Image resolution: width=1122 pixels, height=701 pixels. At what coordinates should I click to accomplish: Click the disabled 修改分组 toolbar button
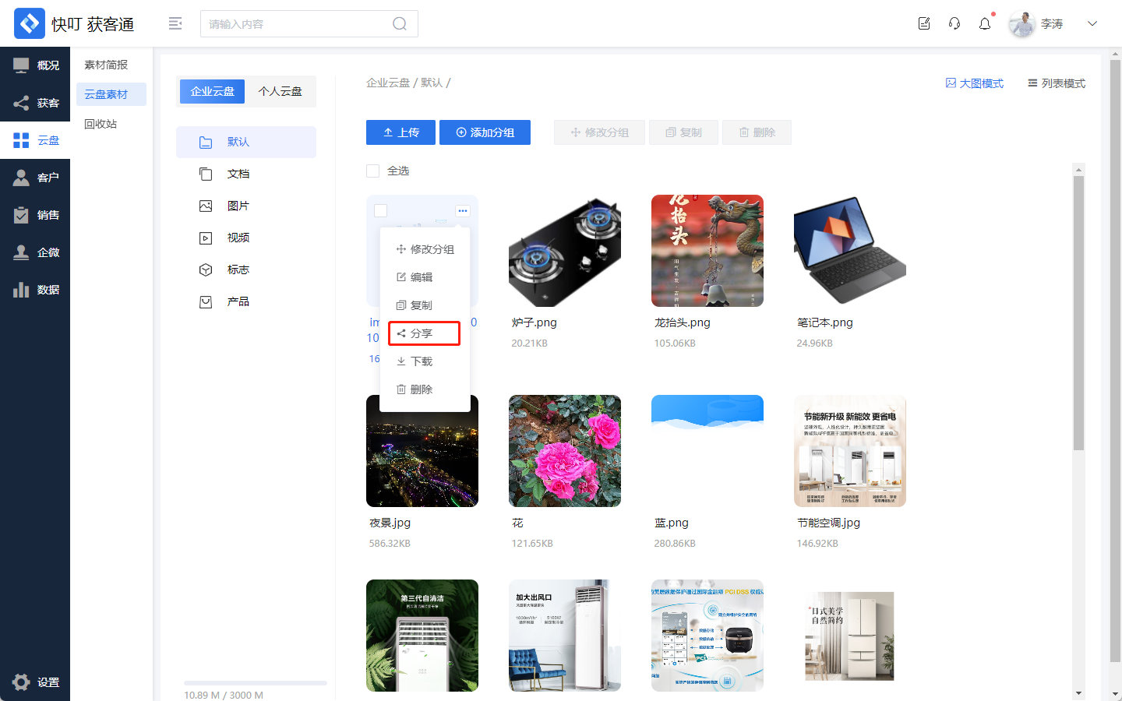tap(599, 132)
